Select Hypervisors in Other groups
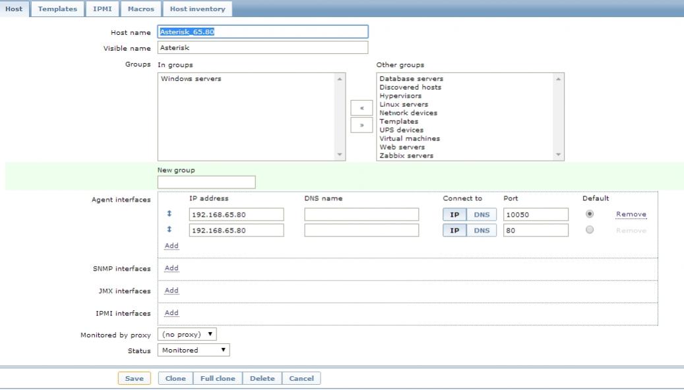 point(400,96)
